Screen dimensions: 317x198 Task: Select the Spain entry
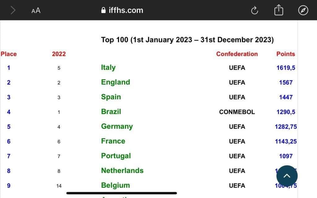[111, 97]
